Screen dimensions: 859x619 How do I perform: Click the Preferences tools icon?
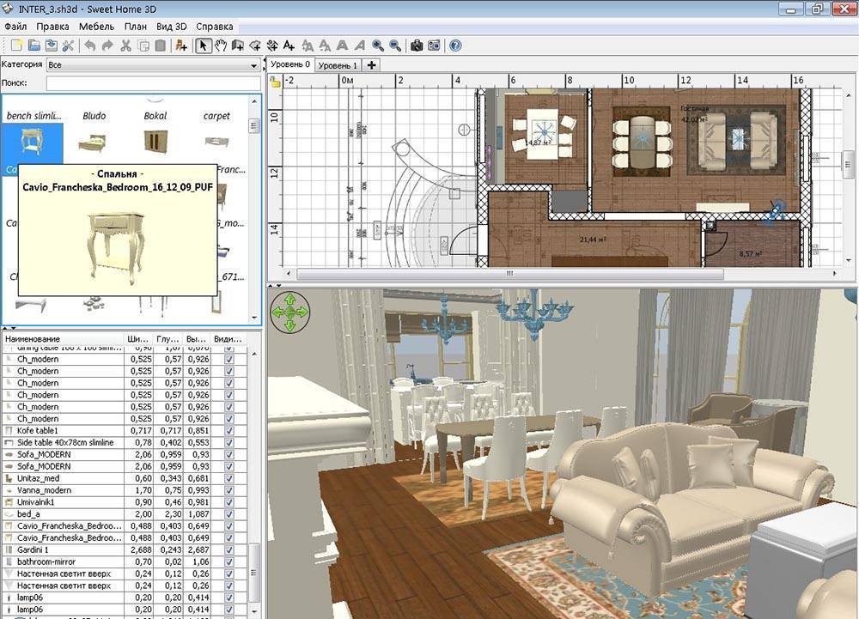pyautogui.click(x=68, y=46)
